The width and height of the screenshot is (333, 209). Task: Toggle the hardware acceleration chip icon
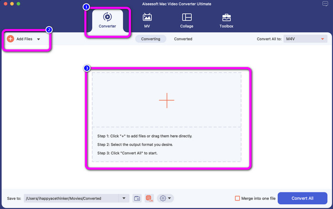click(149, 199)
